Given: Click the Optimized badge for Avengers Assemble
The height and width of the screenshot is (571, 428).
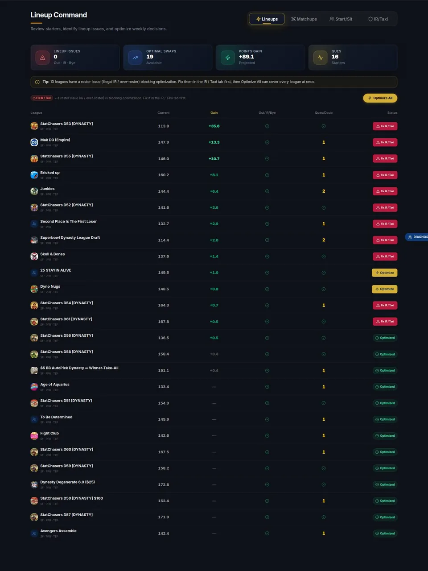Looking at the screenshot, I should click(x=385, y=534).
